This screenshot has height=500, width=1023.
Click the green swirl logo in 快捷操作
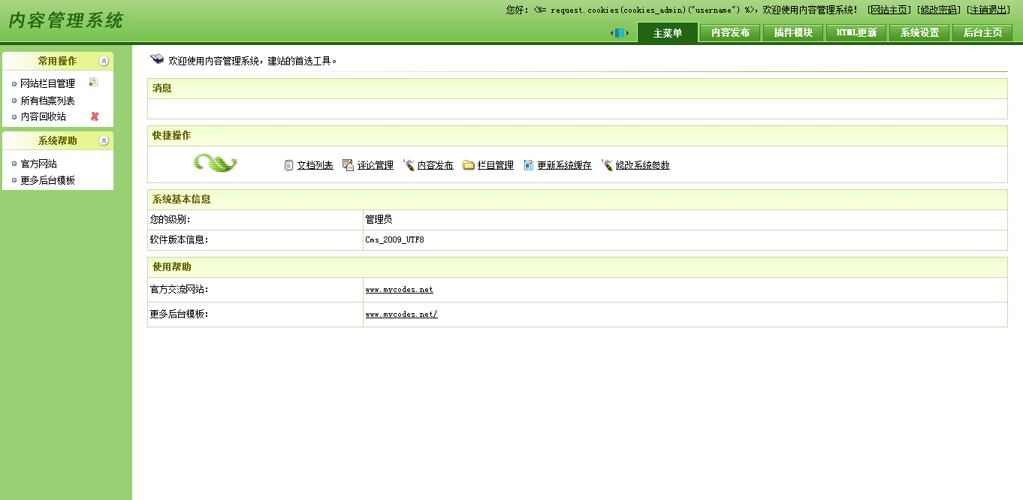(216, 162)
